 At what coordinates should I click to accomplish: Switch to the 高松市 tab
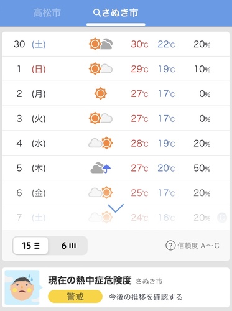tap(47, 12)
